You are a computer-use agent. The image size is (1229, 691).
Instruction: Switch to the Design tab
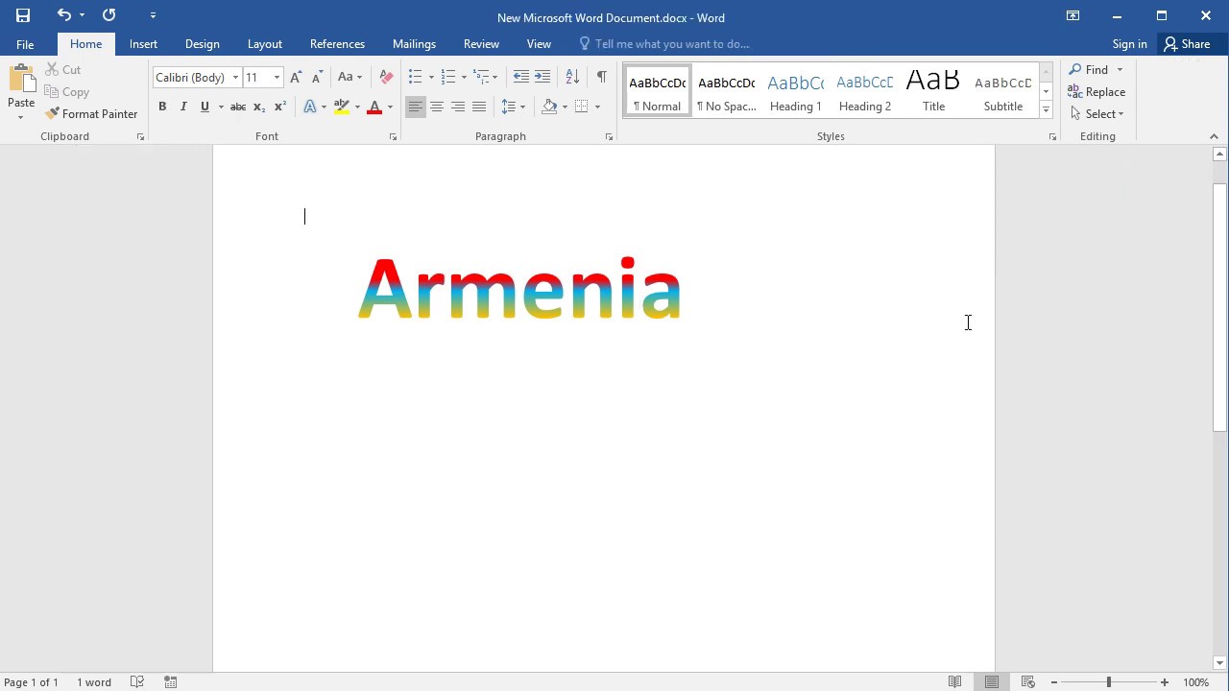203,44
